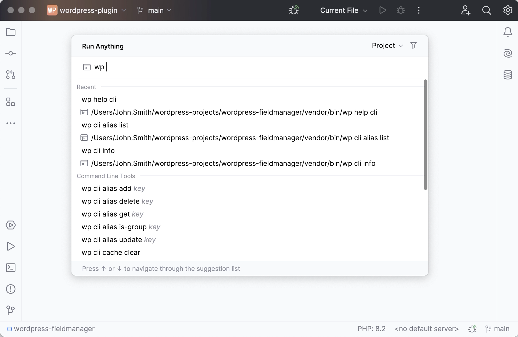Image resolution: width=518 pixels, height=337 pixels.
Task: Open IDE Settings with the gear icon
Action: click(508, 10)
